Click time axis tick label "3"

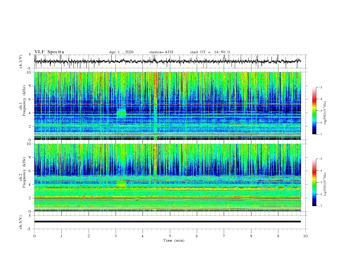coord(116,236)
